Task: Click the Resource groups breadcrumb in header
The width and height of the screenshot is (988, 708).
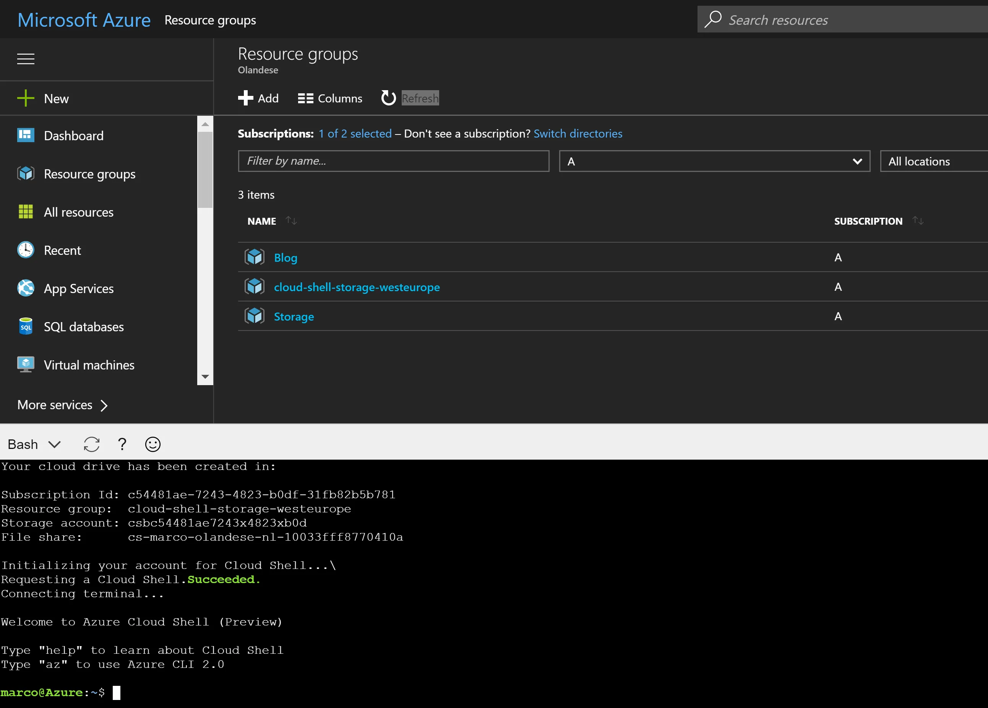Action: click(x=211, y=21)
